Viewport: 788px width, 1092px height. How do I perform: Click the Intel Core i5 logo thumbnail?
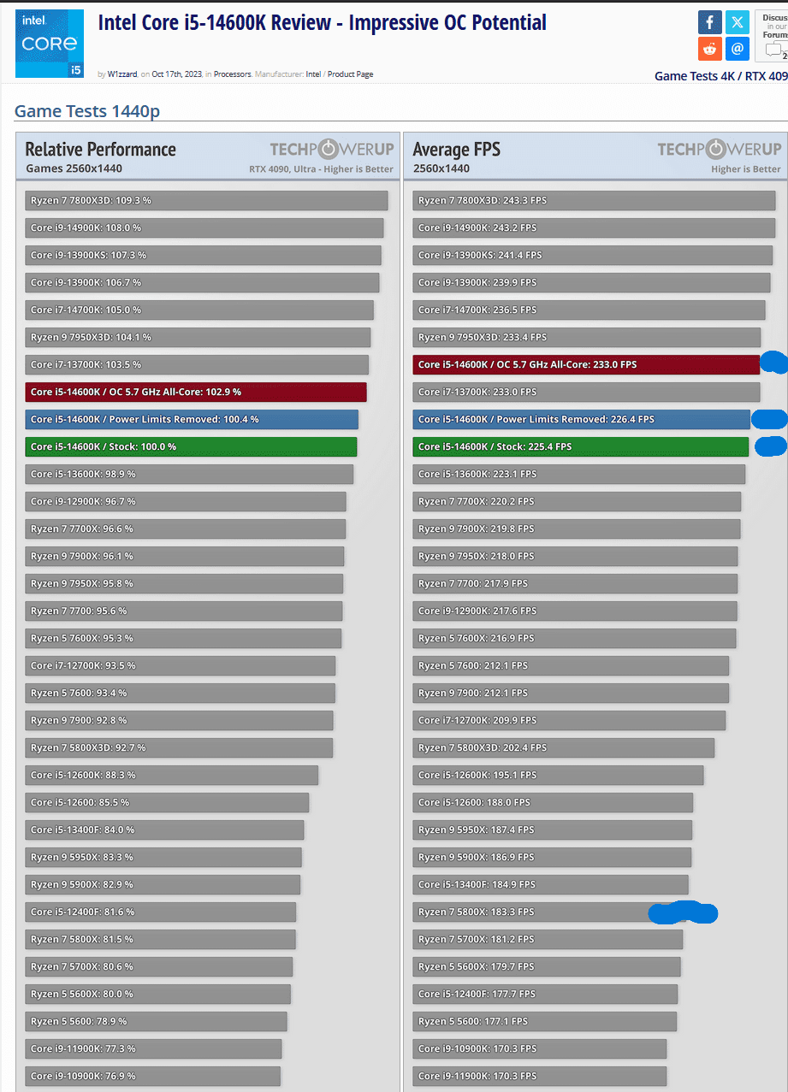50,44
